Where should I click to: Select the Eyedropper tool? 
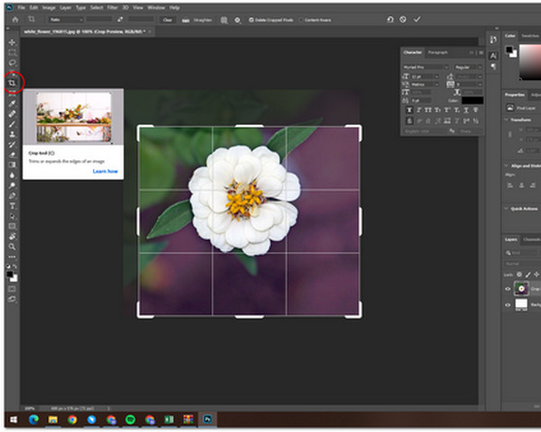(12, 103)
